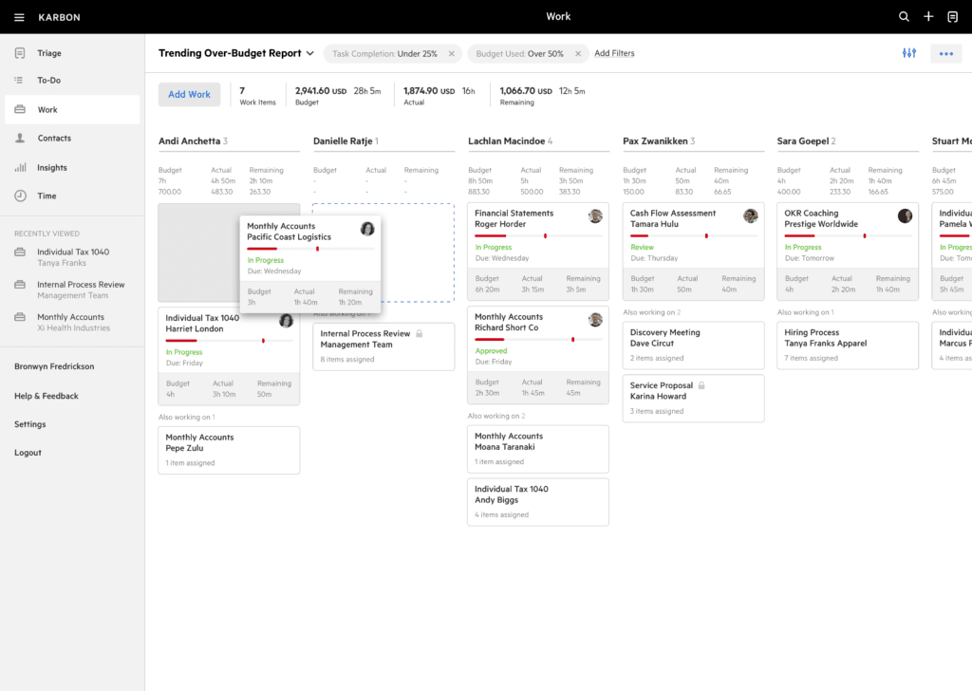Open Individual Tax 1040 Andy Biggs card

click(538, 502)
